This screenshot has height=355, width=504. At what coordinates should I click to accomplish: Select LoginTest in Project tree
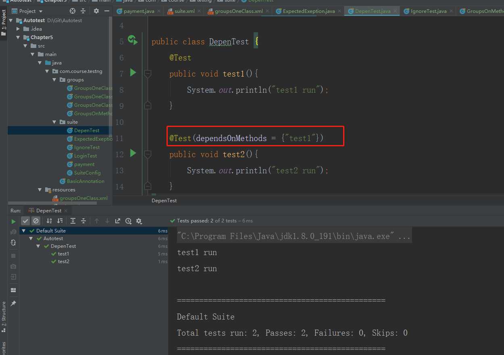[85, 156]
